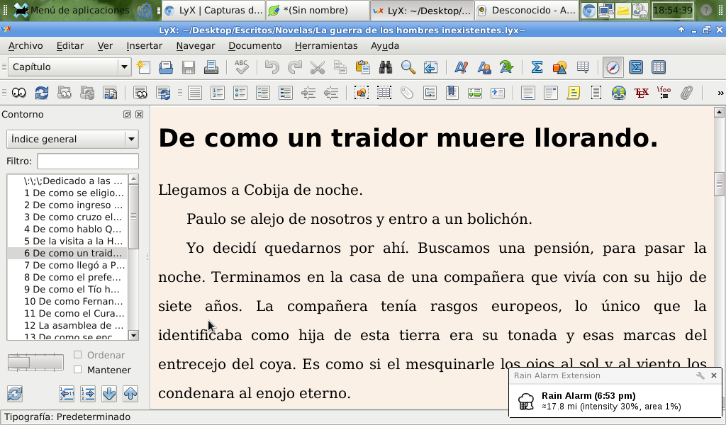Select outline entry '7 De como llegó a P...'
Screen dimensions: 726x425
74,265
